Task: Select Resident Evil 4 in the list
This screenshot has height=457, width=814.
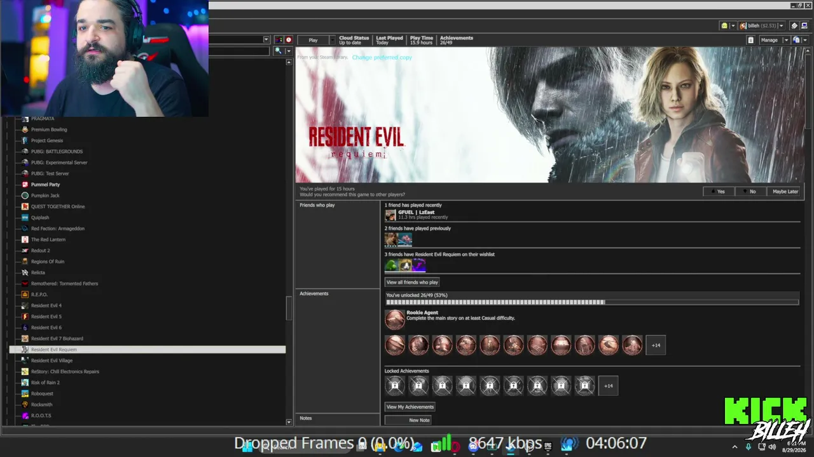Action: coord(46,305)
